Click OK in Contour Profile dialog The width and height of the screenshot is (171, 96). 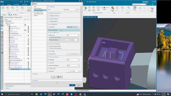[x=72, y=85]
